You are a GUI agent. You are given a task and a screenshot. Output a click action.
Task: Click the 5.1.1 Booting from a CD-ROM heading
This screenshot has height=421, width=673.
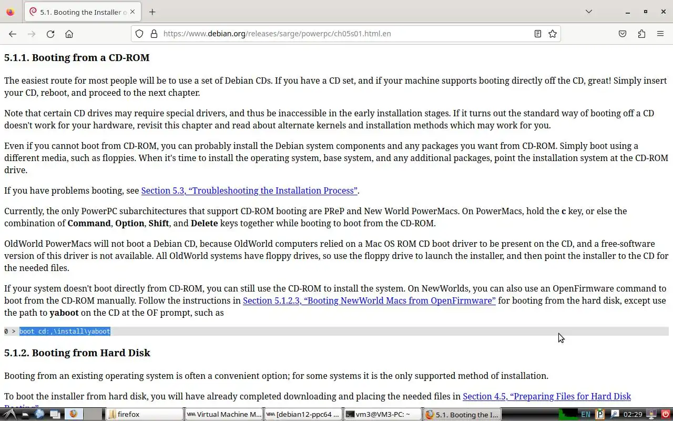[77, 57]
